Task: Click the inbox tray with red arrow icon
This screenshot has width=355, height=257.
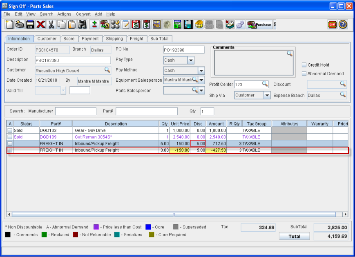Action: [230, 25]
